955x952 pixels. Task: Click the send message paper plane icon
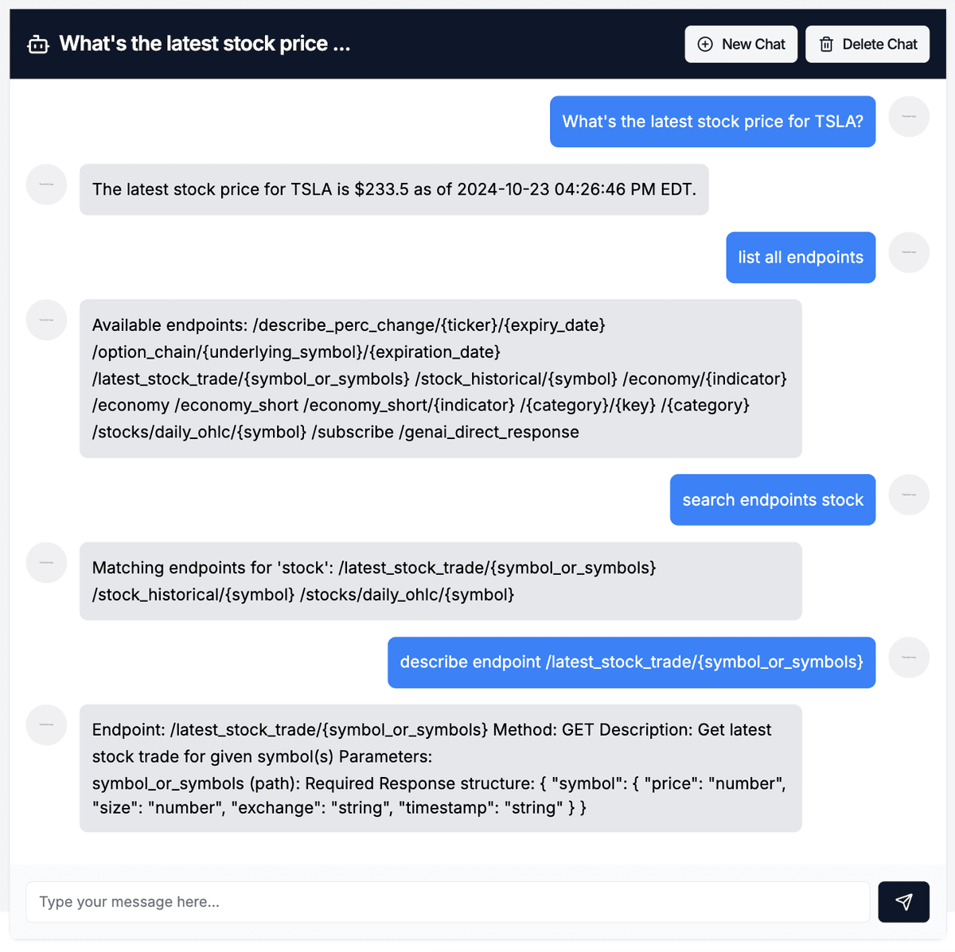click(x=903, y=901)
